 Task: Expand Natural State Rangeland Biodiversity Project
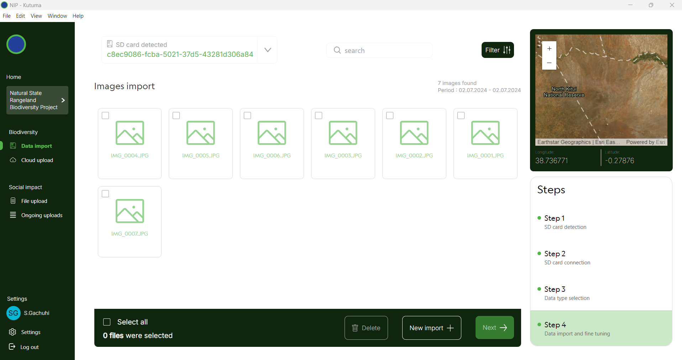click(37, 100)
